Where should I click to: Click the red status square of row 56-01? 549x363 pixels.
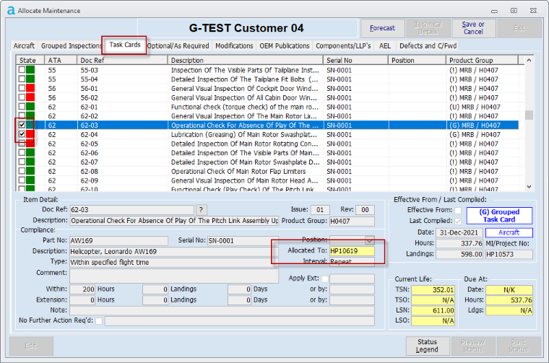point(30,88)
